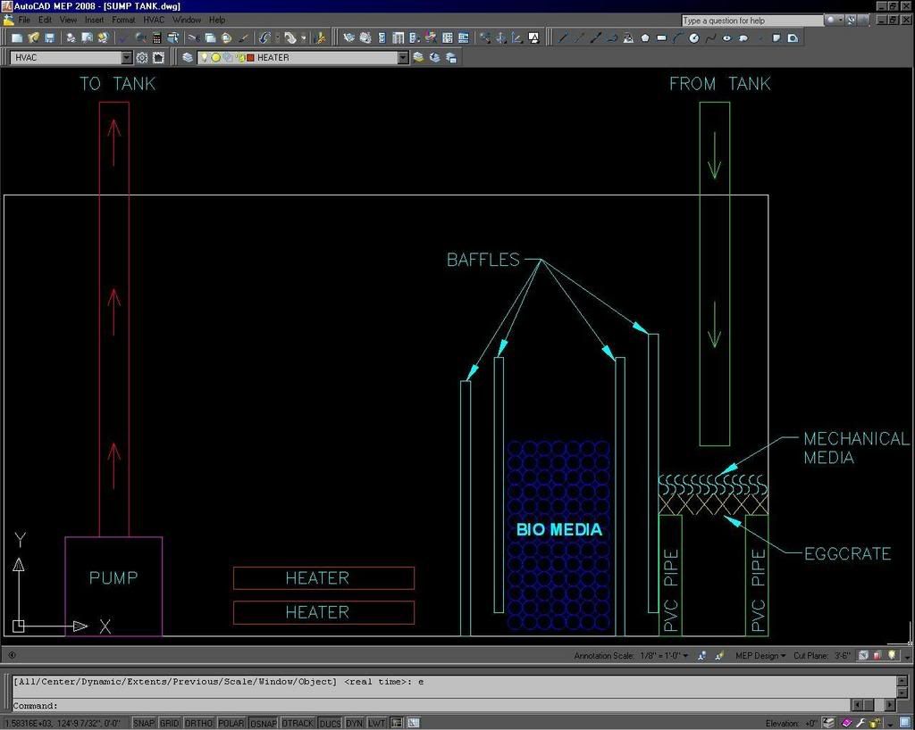Open the Annotation Scale 1/8" = 1'-0" dropdown
This screenshot has width=915, height=730.
tap(665, 655)
